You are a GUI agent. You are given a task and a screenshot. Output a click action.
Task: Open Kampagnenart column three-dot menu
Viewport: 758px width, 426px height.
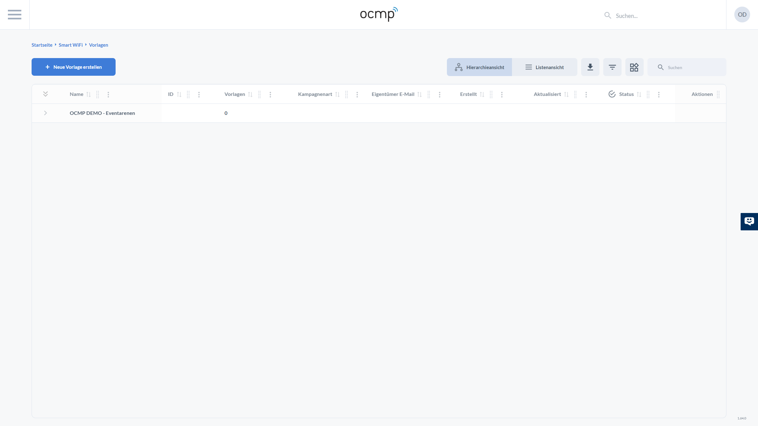pos(357,94)
